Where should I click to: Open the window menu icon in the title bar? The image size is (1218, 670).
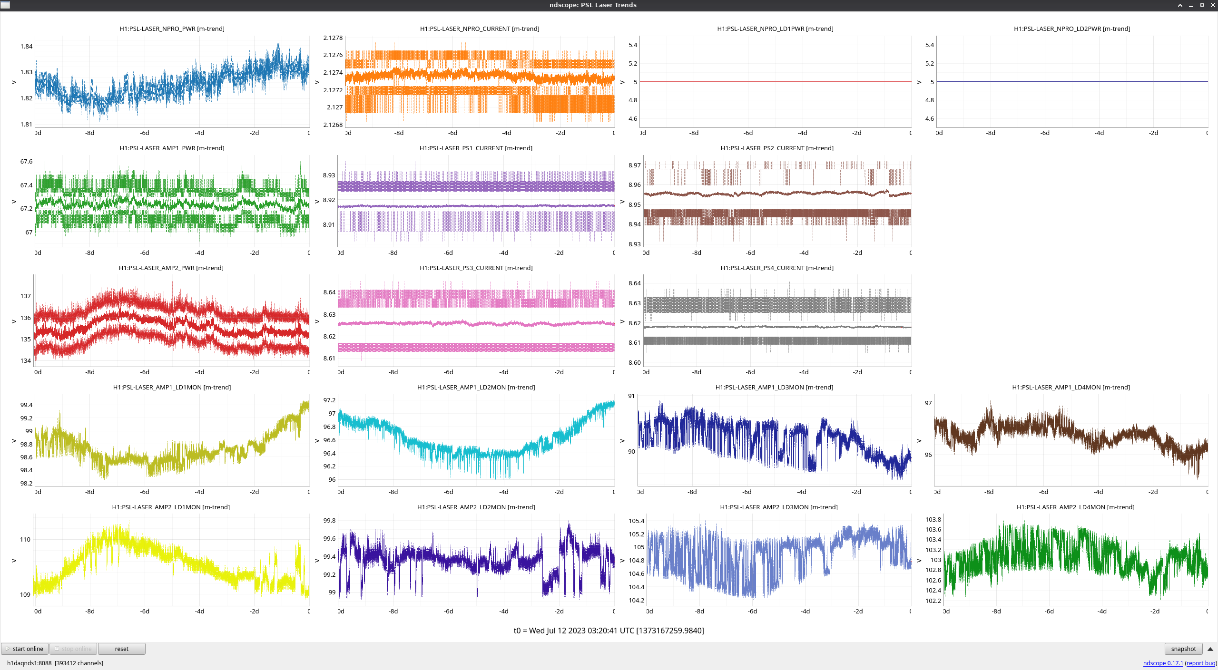pos(5,5)
